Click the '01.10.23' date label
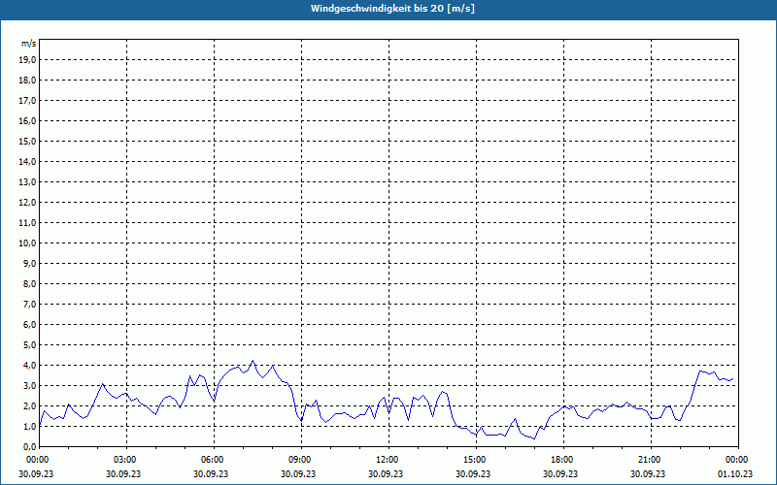 coord(735,473)
